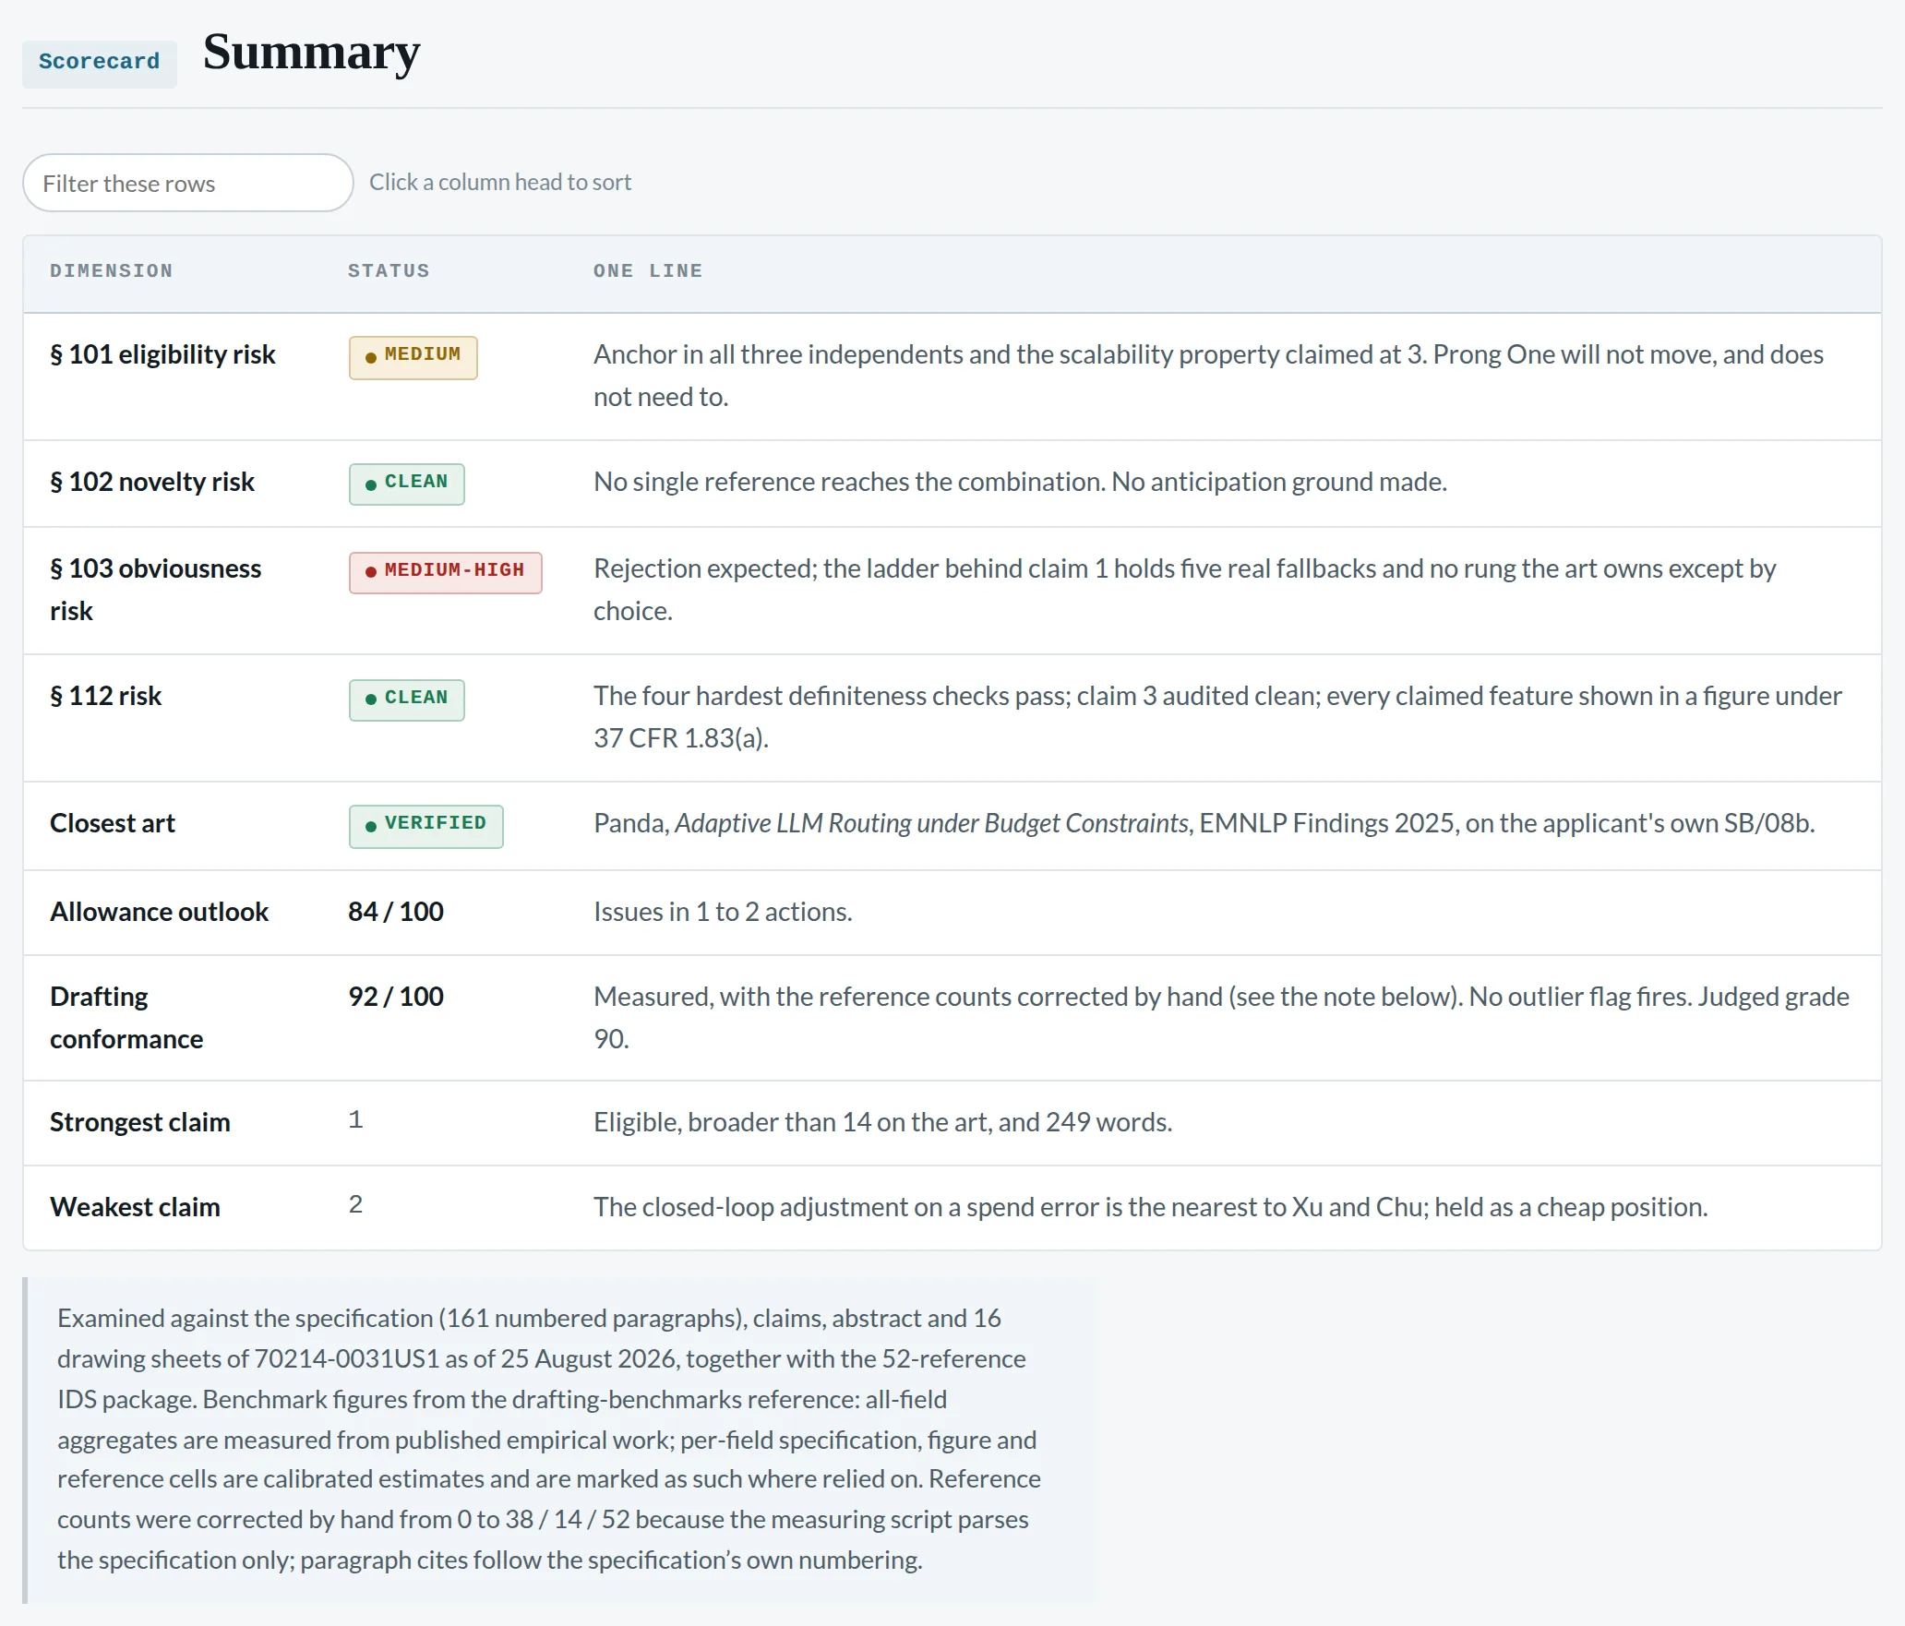
Task: Click the 84 / 100 score value
Action: 396,912
